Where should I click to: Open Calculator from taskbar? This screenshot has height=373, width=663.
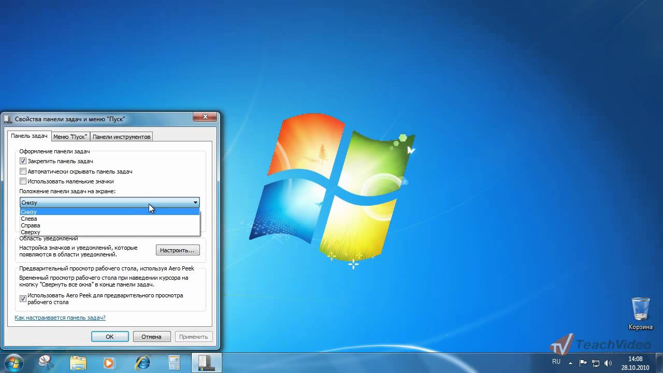[175, 362]
